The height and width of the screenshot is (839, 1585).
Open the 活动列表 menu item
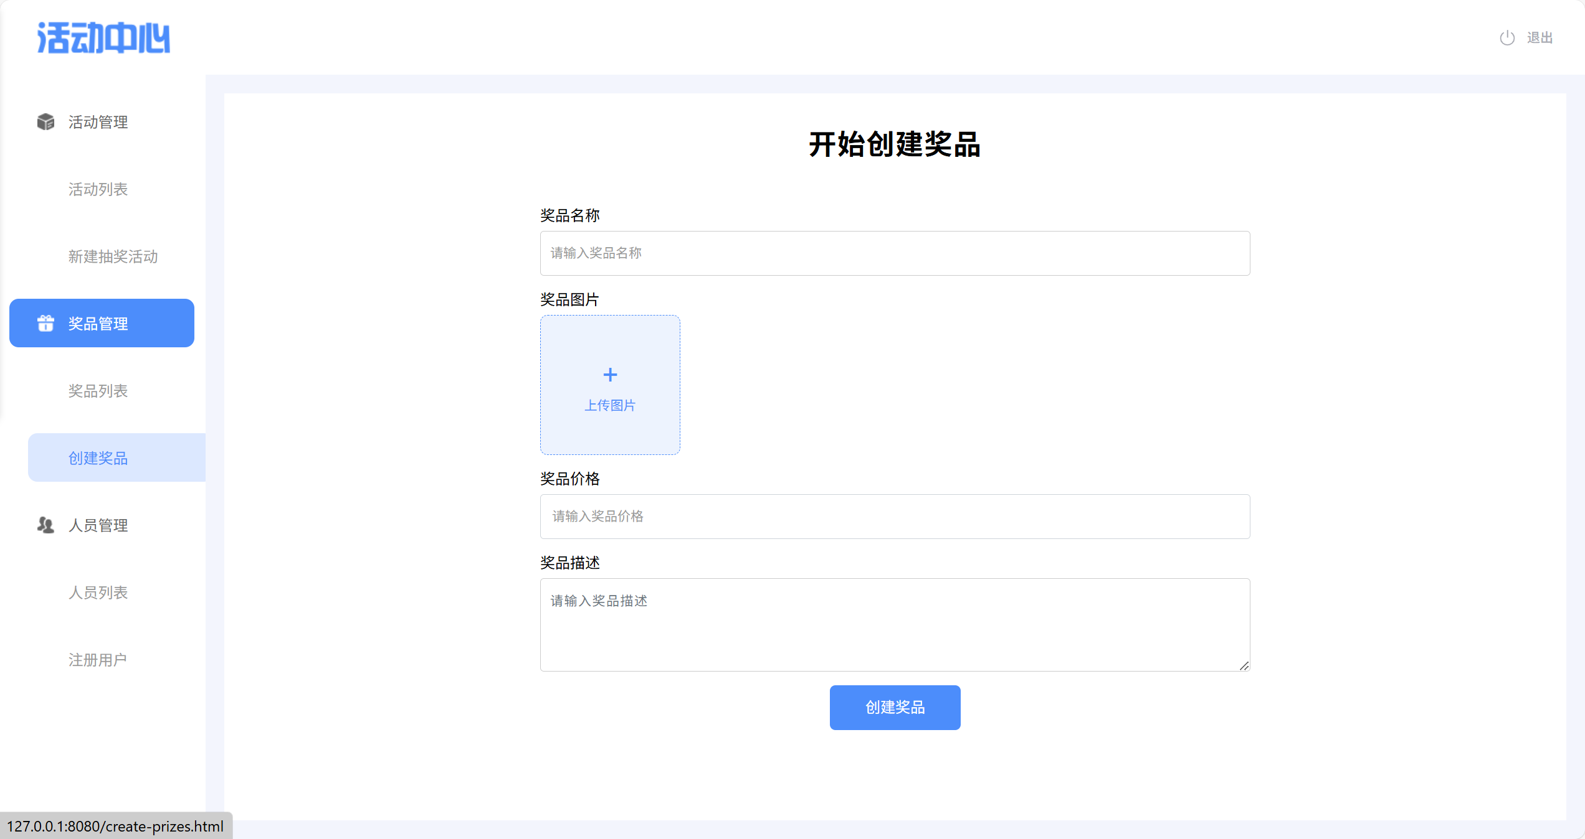98,189
